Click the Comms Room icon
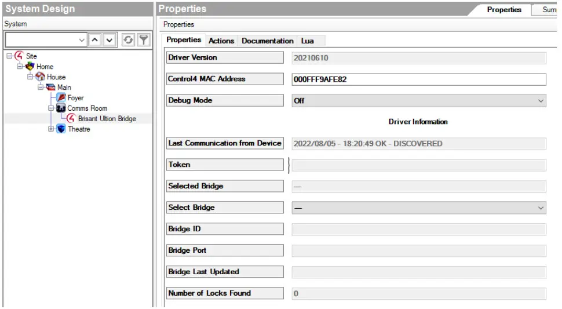The width and height of the screenshot is (562, 309). pos(61,108)
